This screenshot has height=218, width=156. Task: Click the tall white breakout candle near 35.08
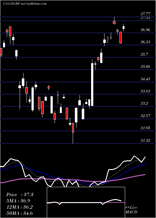pos(92,84)
